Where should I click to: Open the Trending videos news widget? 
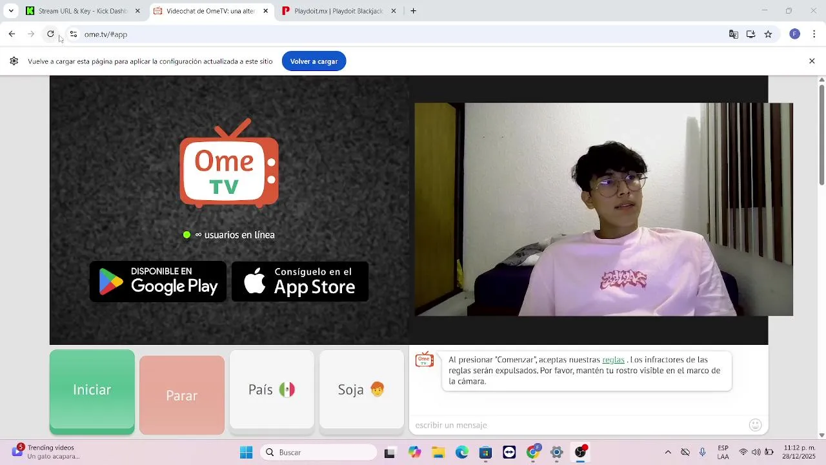(45, 452)
